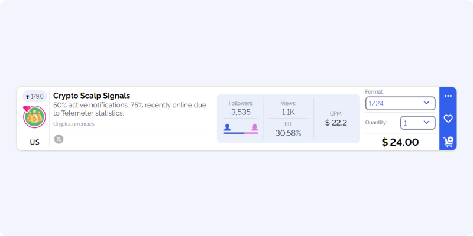Click the Crypto Scalp Signals channel avatar
The height and width of the screenshot is (236, 473).
tap(34, 117)
